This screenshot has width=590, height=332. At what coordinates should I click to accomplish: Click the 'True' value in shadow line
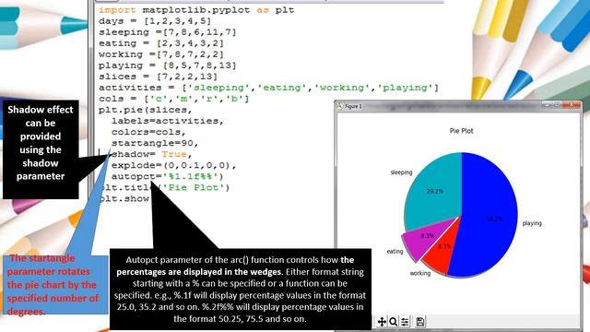point(174,154)
